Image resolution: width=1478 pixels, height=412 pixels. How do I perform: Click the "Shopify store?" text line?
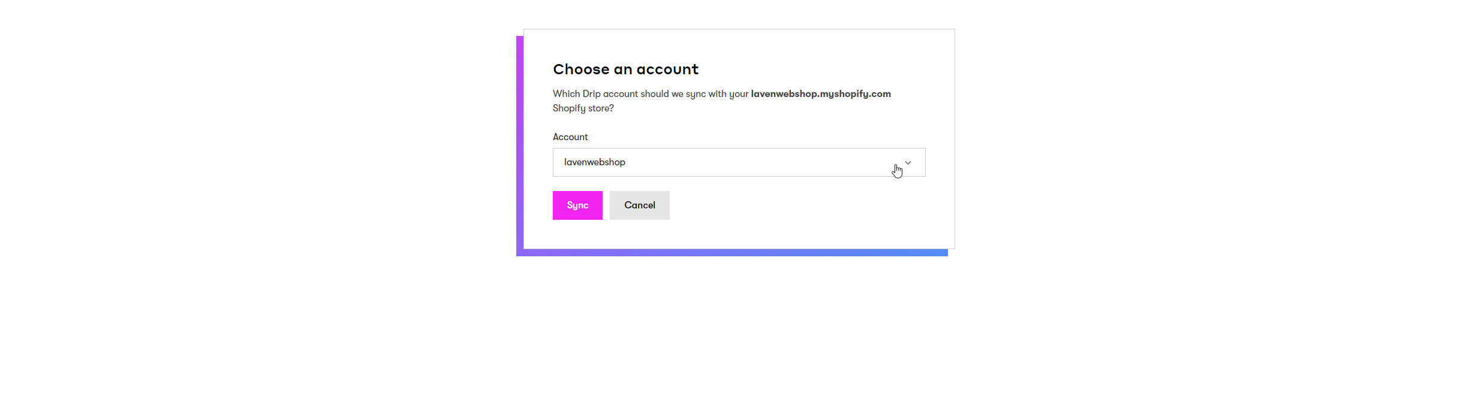click(x=583, y=108)
